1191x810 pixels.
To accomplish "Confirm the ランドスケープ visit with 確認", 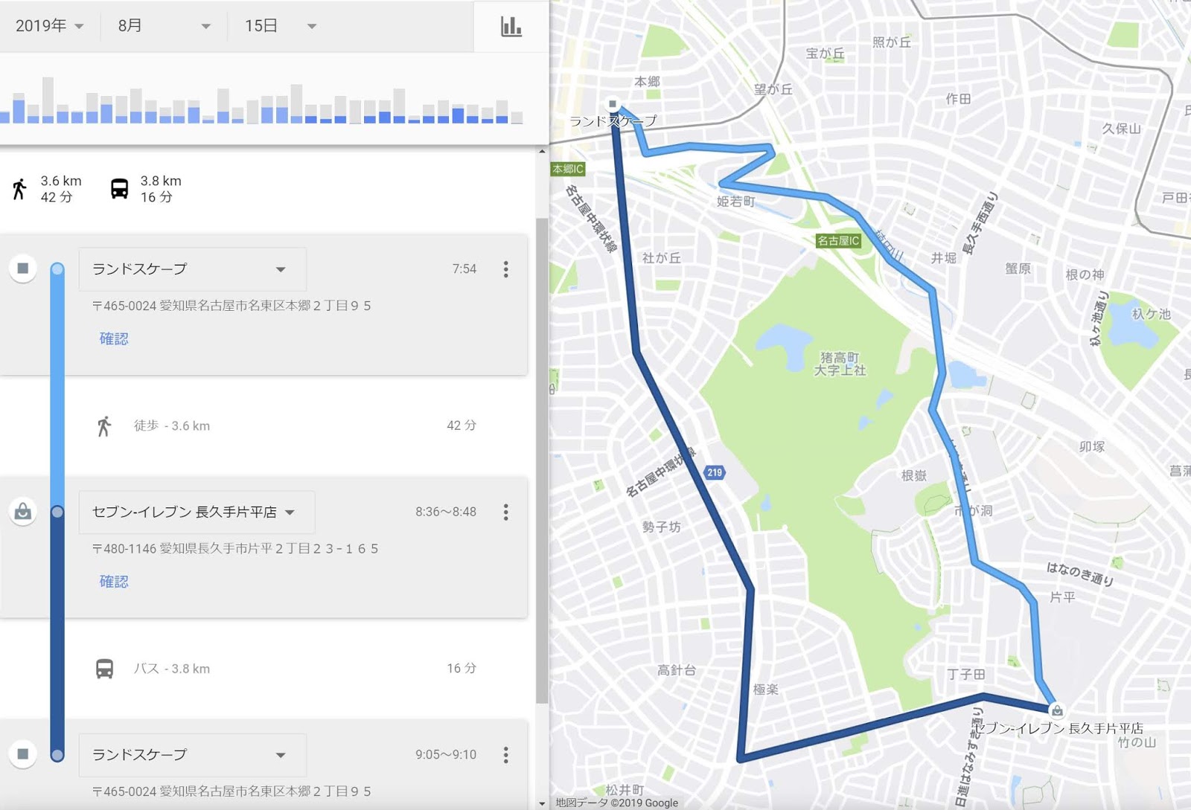I will 114,338.
